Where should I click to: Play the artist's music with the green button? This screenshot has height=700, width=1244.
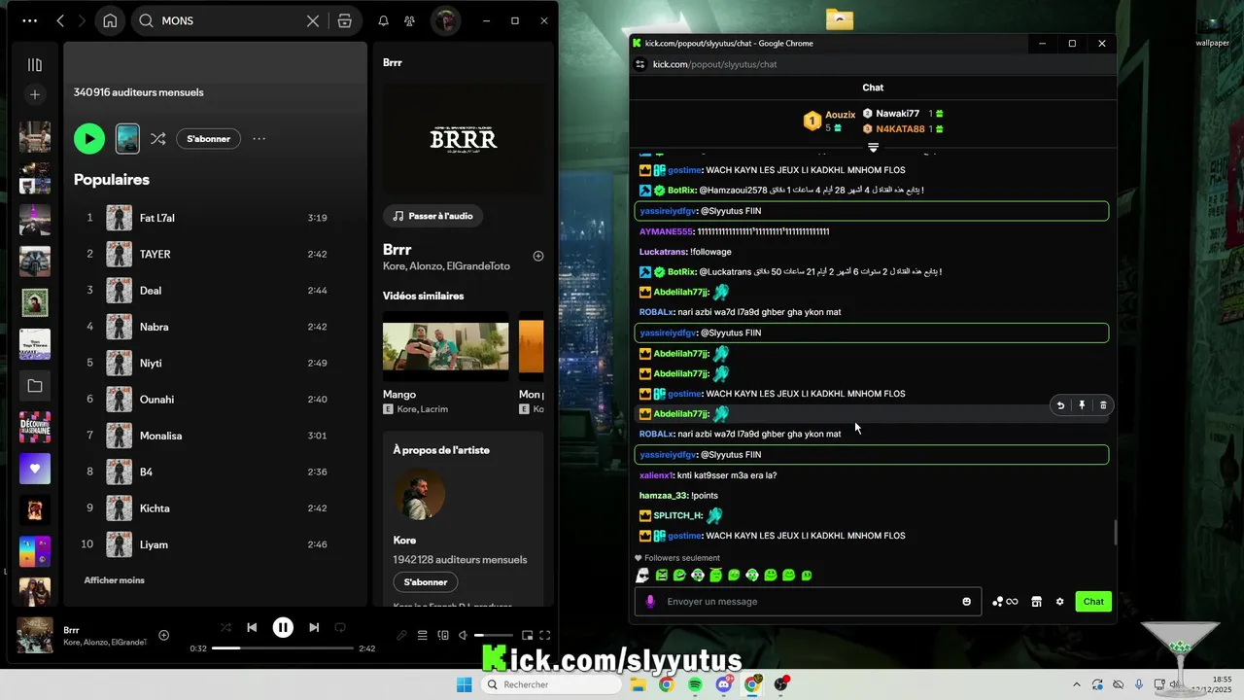click(x=89, y=139)
